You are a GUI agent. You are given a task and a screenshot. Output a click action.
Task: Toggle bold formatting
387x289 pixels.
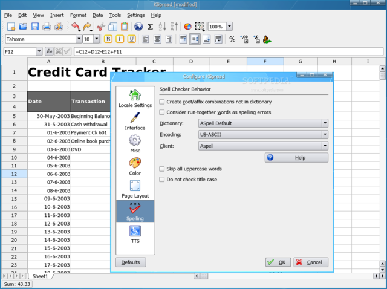108,39
